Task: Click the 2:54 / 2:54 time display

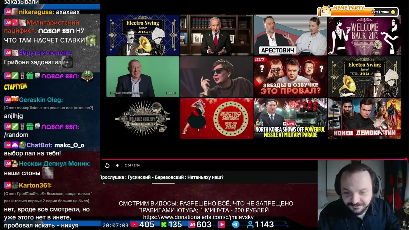Action: (132, 165)
